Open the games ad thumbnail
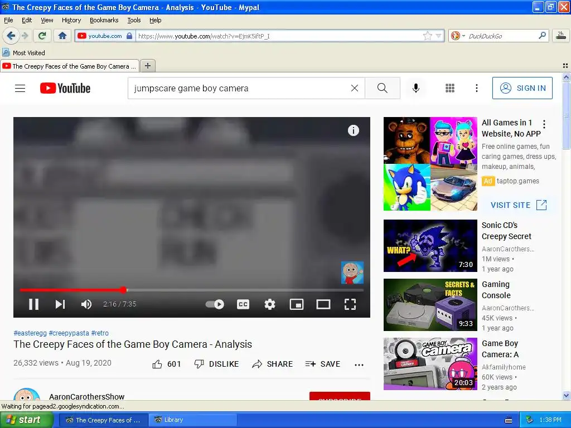This screenshot has height=428, width=571. 430,164
